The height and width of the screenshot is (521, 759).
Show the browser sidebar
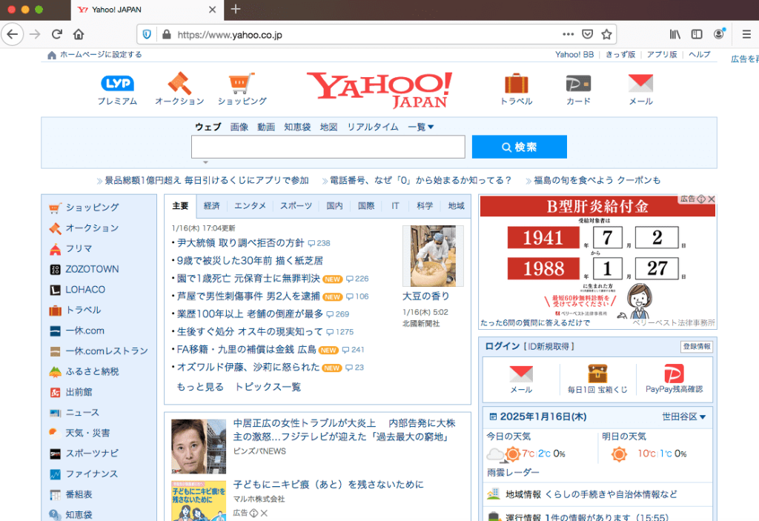pos(697,34)
